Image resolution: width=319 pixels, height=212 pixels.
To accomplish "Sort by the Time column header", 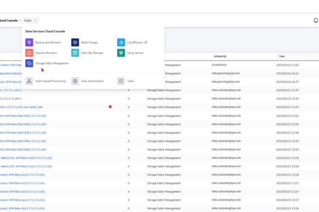I will 282,56.
